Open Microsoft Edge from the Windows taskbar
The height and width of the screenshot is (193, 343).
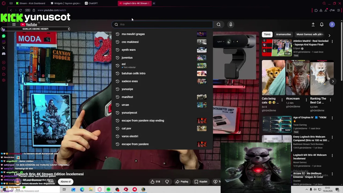[x=82, y=190]
